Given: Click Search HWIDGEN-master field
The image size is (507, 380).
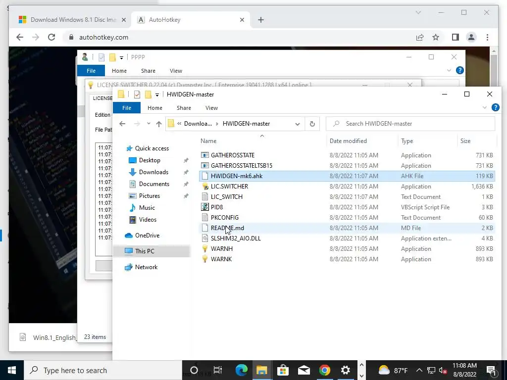Looking at the screenshot, I should coord(410,123).
